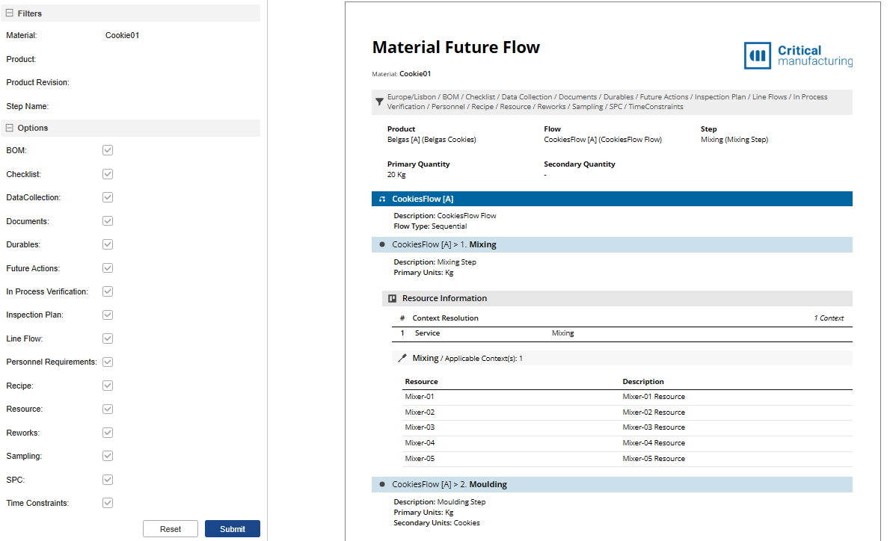896x541 pixels.
Task: Click the Critical Manufacturing logo
Action: tap(798, 55)
